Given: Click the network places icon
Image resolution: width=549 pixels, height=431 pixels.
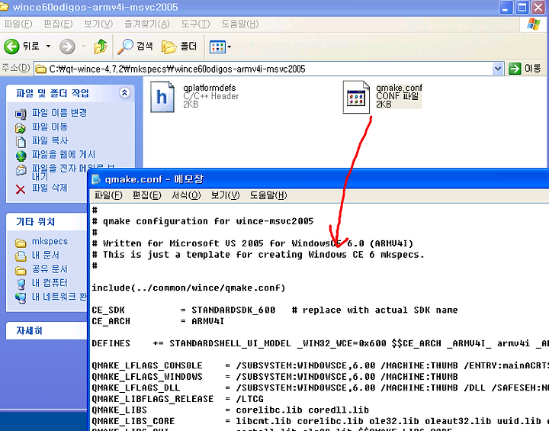Looking at the screenshot, I should (x=21, y=298).
